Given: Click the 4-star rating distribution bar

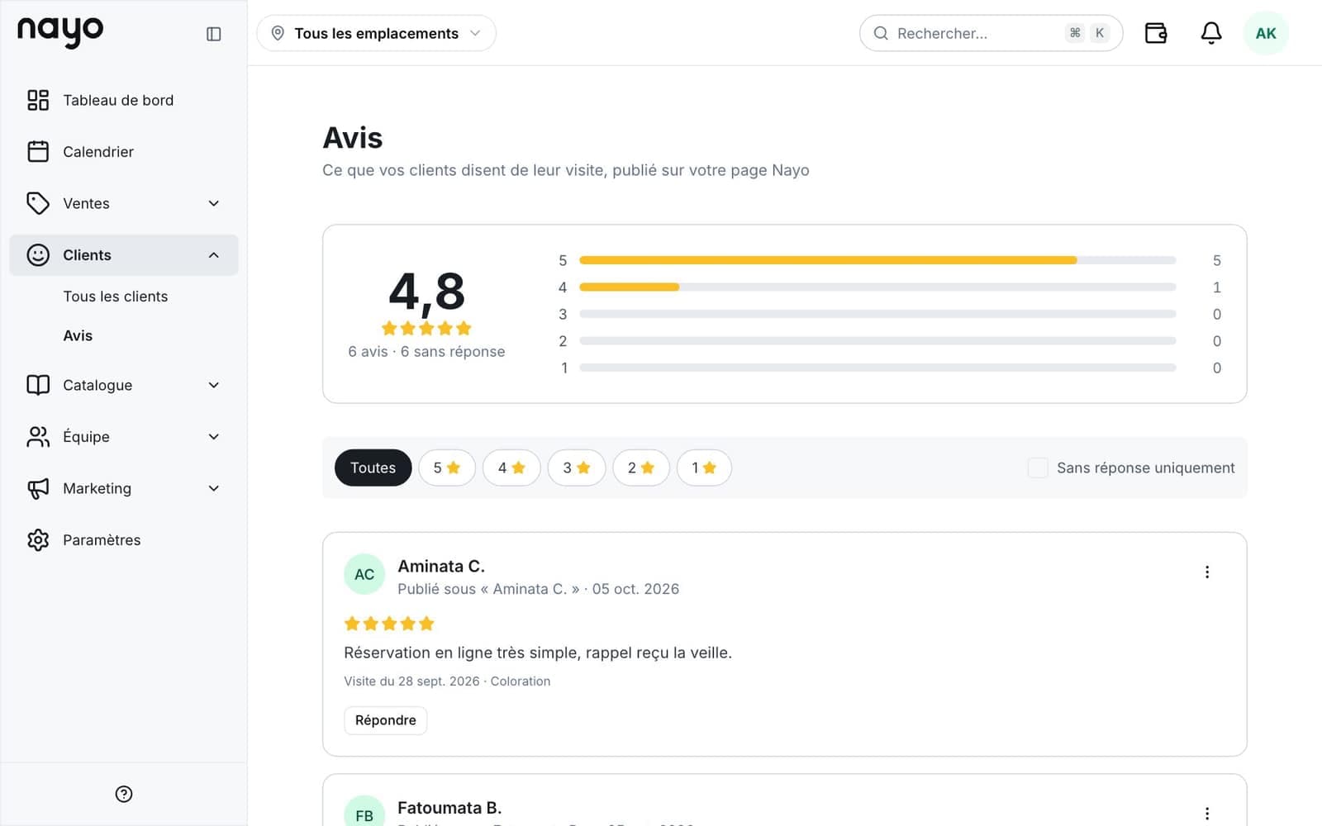Looking at the screenshot, I should 877,287.
